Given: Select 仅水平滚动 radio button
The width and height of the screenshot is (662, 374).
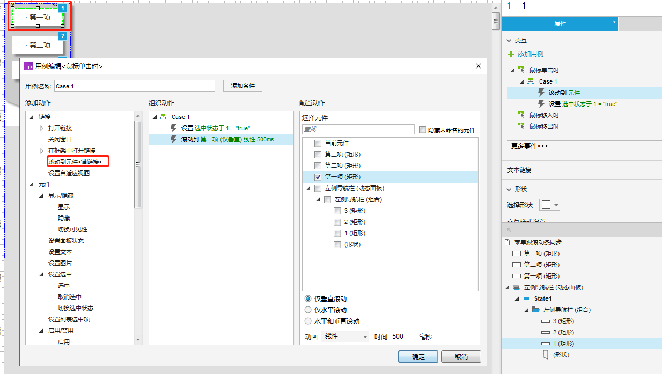Looking at the screenshot, I should 308,310.
